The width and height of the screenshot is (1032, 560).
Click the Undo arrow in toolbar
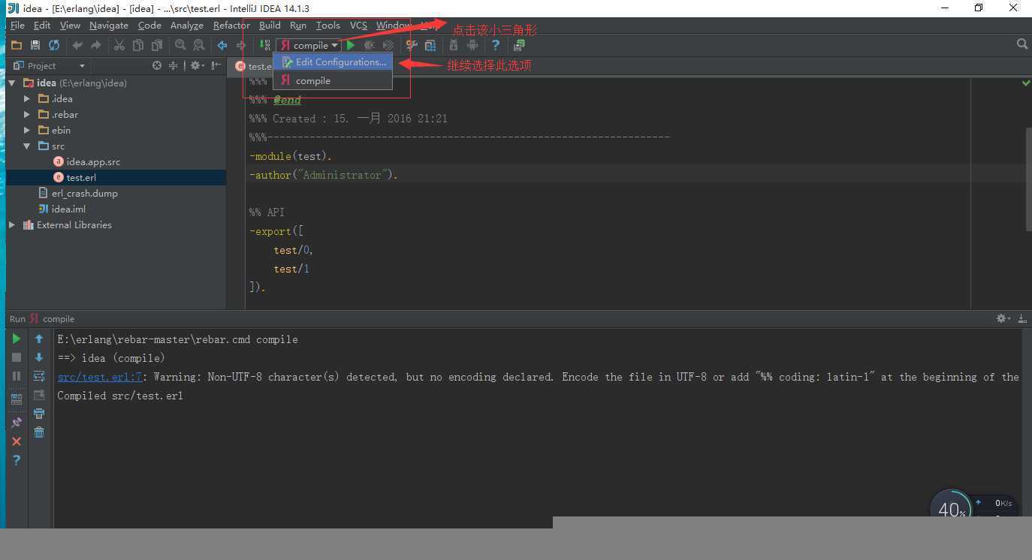[x=77, y=45]
